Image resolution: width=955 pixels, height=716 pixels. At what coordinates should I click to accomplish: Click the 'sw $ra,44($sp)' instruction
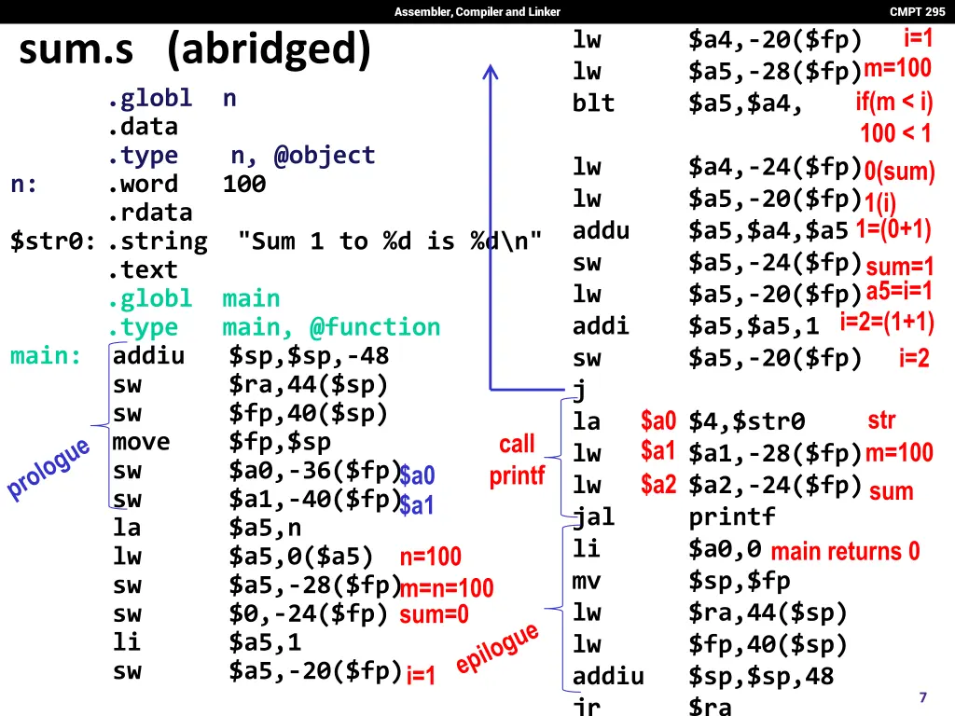pyautogui.click(x=250, y=385)
